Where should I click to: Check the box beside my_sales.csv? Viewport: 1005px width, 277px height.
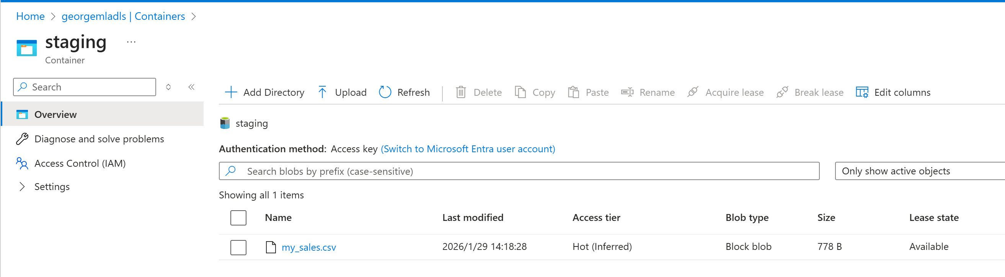(x=238, y=247)
